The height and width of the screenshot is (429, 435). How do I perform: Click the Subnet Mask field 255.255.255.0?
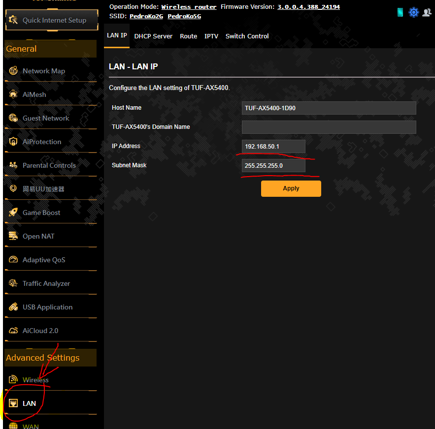point(273,165)
